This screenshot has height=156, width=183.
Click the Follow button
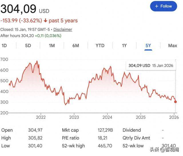(164, 6)
